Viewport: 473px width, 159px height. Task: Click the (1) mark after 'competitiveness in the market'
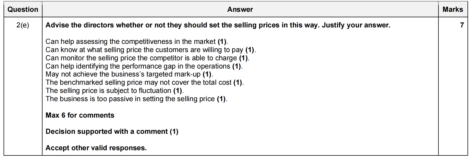(x=222, y=42)
